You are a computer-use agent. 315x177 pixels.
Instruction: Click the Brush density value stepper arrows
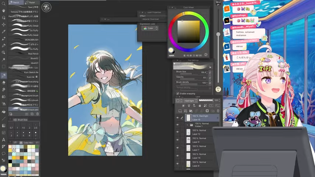tap(207, 83)
